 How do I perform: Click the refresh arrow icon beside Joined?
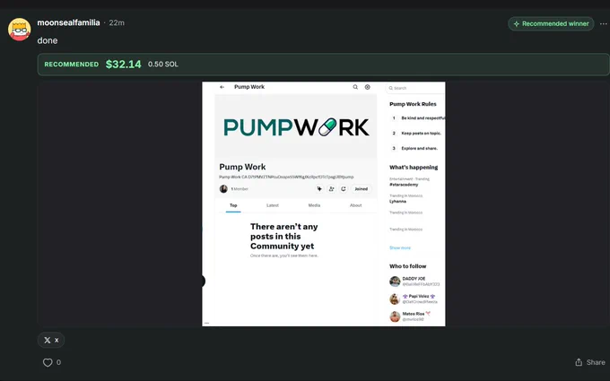tap(343, 189)
